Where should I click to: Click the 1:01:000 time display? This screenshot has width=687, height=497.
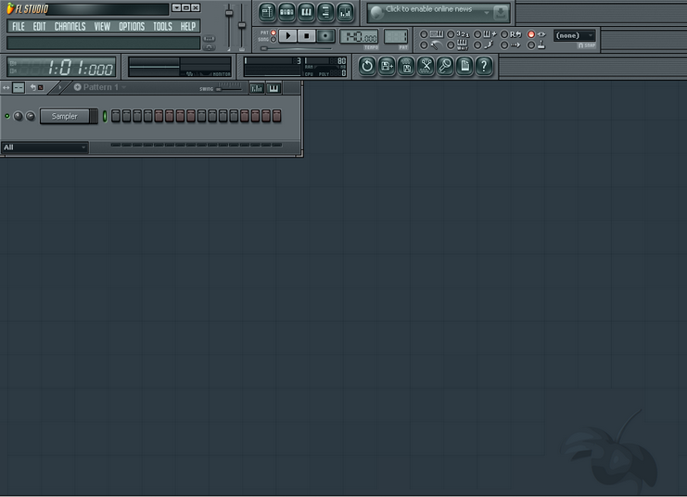[x=62, y=68]
